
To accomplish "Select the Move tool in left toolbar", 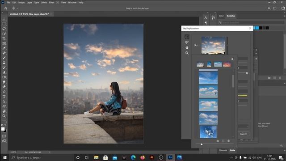I will coord(4,19).
